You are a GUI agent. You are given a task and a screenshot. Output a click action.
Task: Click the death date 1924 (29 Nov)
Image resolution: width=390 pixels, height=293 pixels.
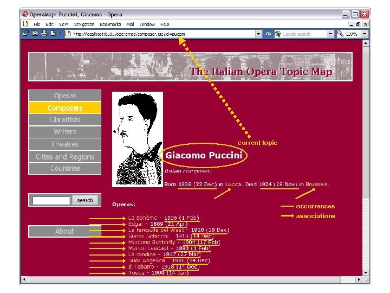278,184
